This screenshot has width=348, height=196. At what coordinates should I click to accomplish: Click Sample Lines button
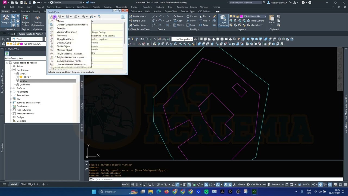[137, 21]
